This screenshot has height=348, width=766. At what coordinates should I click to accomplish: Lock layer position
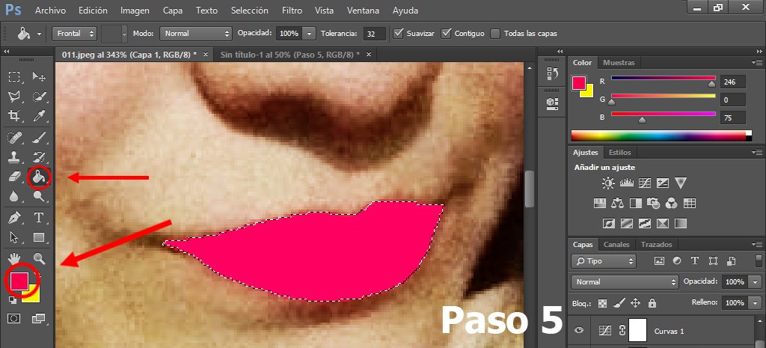pos(635,303)
